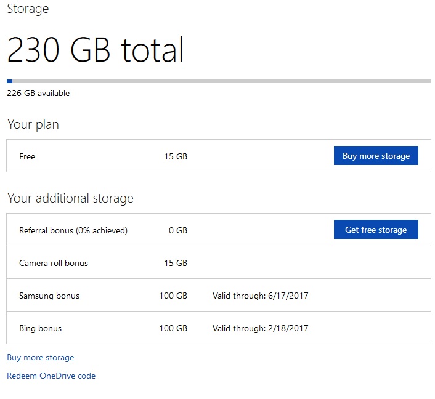Viewport: 435px width, 399px height.
Task: Click the Your plan section heading
Action: coord(33,124)
